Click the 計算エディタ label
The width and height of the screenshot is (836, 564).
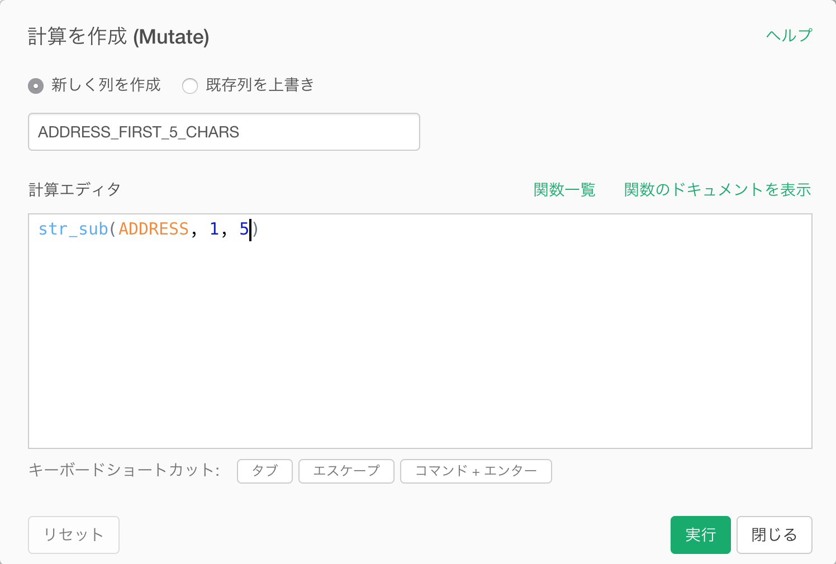pyautogui.click(x=74, y=190)
